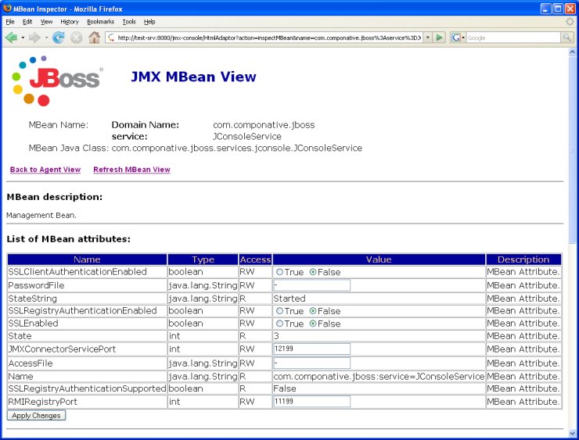Click the page scrollbar up arrow
Viewport: 579px width, 440px height.
pyautogui.click(x=572, y=52)
